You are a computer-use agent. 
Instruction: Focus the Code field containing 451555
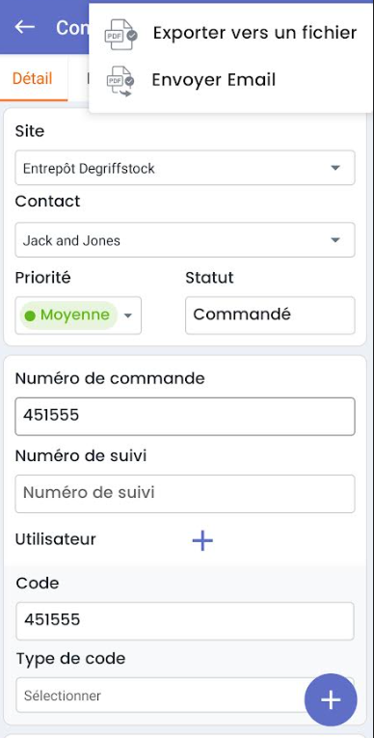(185, 621)
